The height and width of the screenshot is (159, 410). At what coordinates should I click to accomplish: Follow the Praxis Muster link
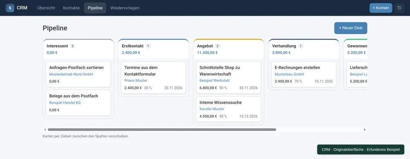click(136, 81)
